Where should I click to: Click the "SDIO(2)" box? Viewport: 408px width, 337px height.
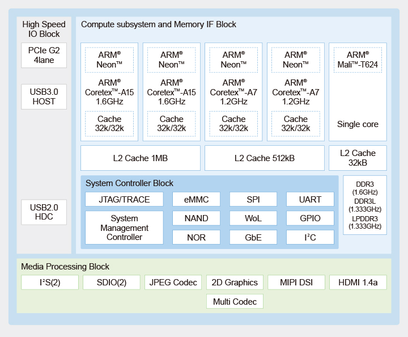point(112,283)
